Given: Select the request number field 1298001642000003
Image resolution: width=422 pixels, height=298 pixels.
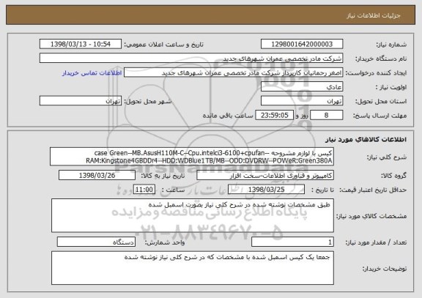Looking at the screenshot, I should pyautogui.click(x=302, y=44).
